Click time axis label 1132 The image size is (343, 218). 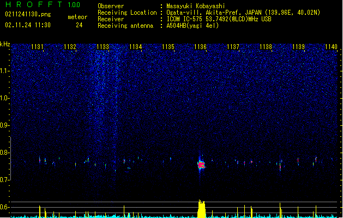70,46
